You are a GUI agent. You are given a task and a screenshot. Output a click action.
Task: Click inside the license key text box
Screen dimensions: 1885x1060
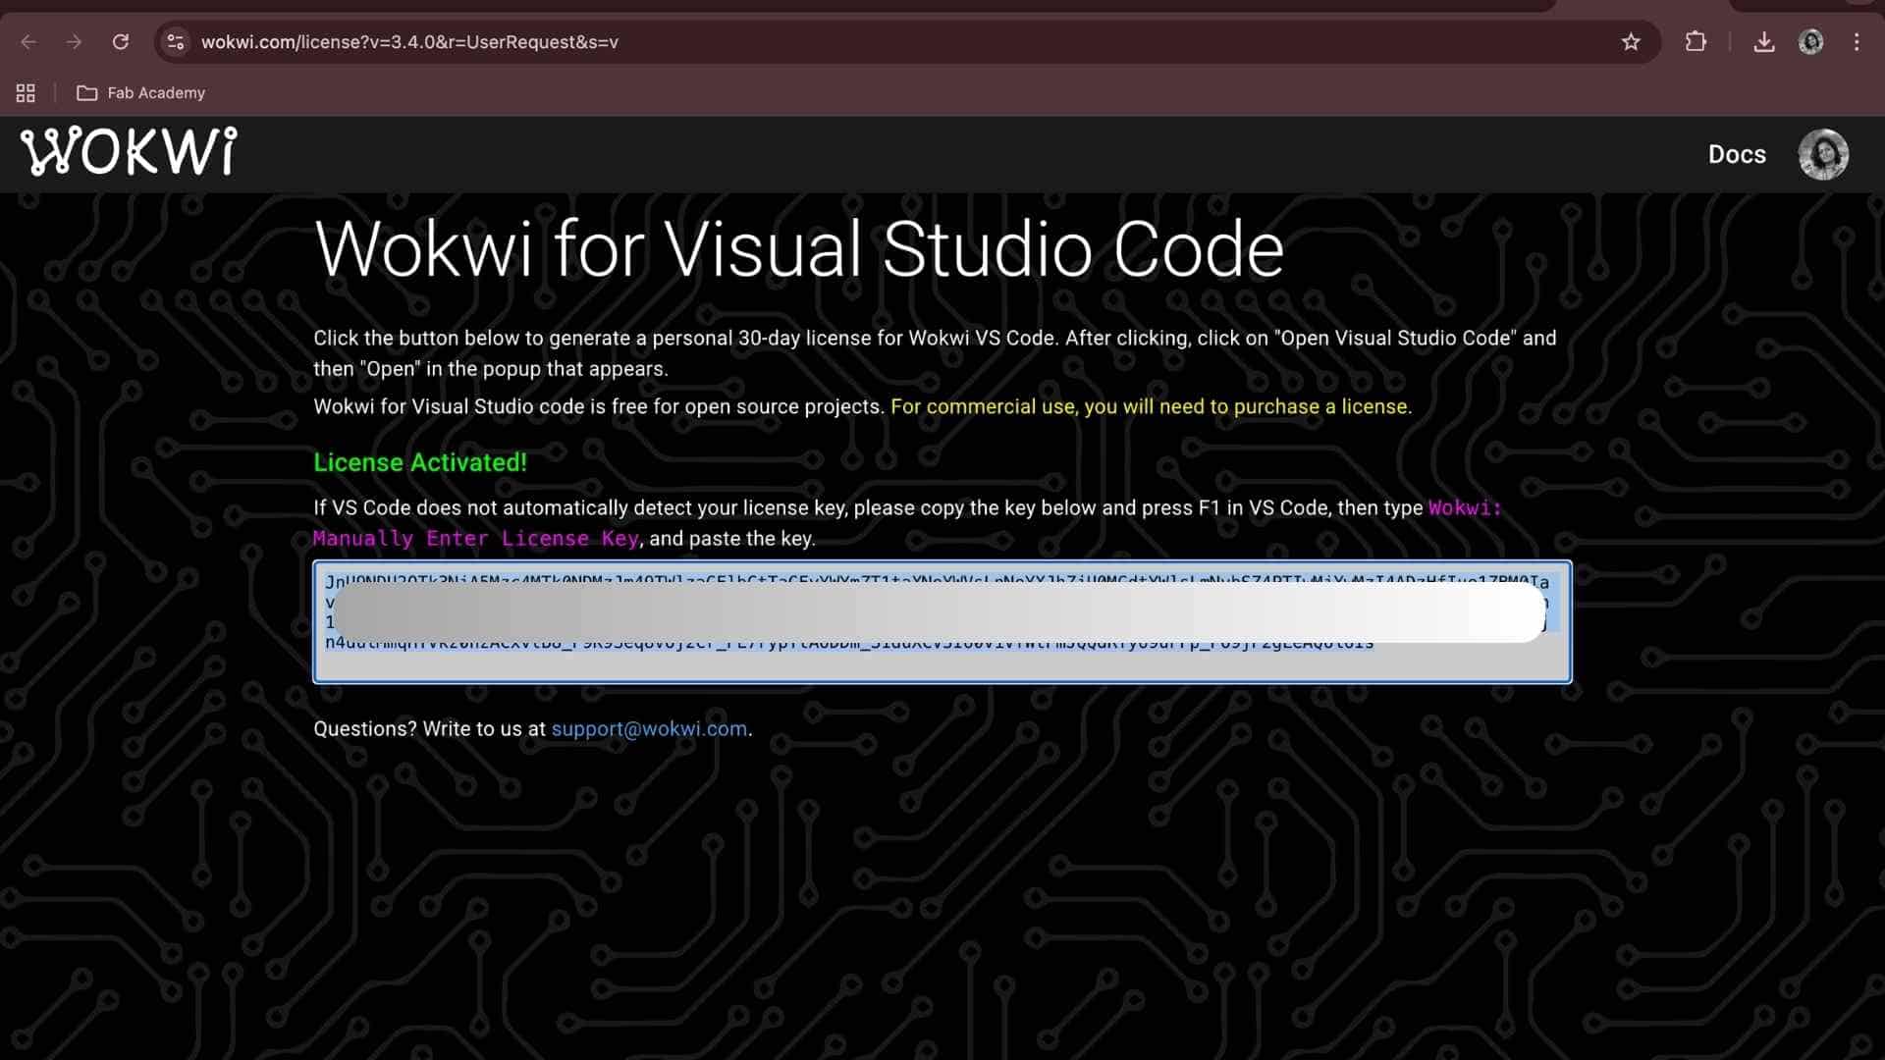tap(941, 662)
